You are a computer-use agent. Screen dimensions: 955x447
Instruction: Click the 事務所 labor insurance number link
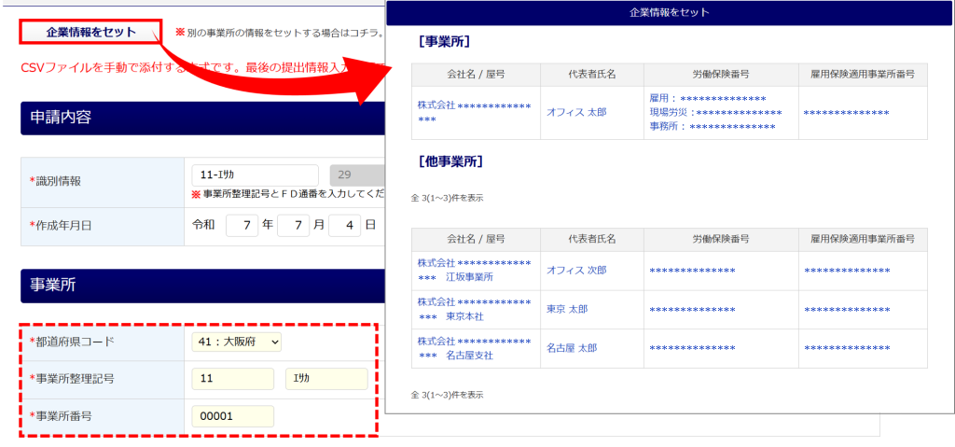tap(712, 127)
